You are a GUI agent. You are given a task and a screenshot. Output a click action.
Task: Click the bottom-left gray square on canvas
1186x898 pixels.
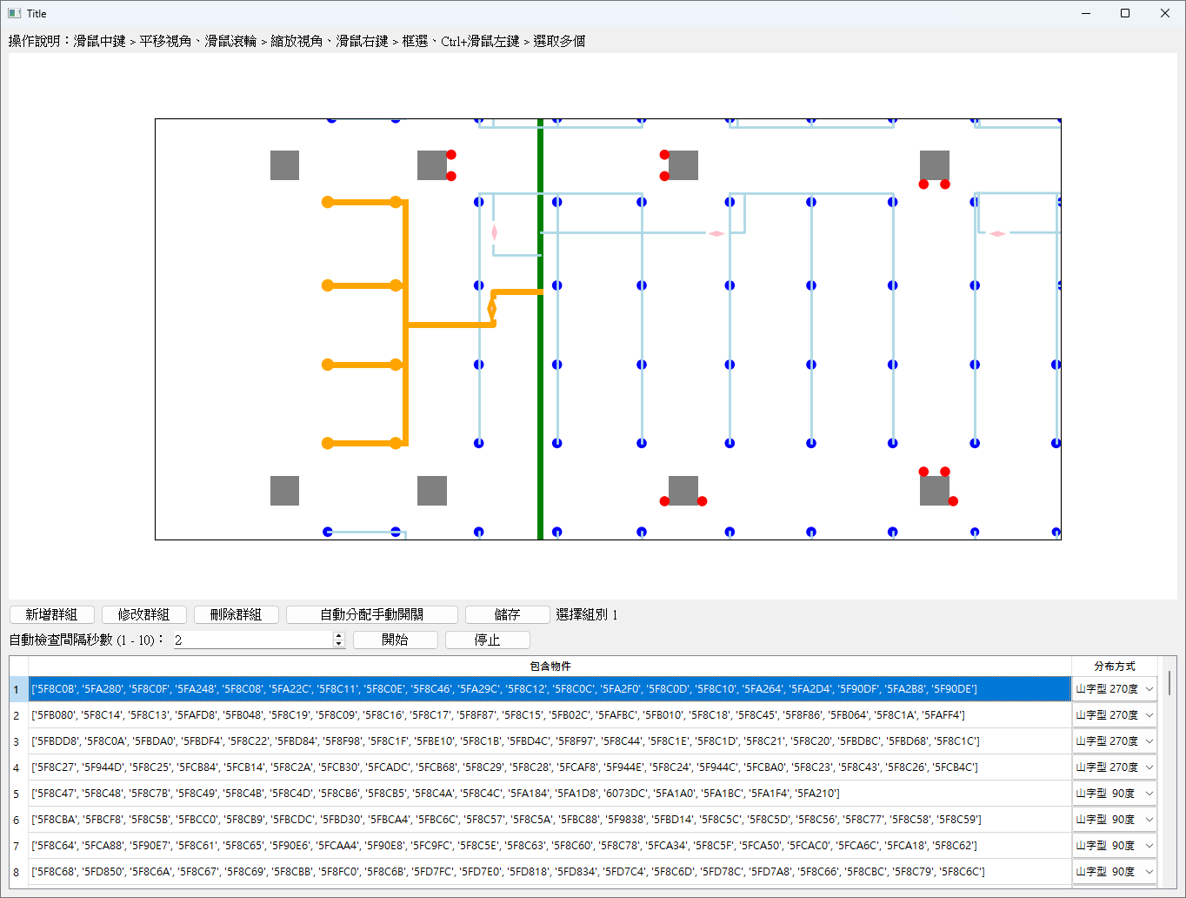click(284, 491)
